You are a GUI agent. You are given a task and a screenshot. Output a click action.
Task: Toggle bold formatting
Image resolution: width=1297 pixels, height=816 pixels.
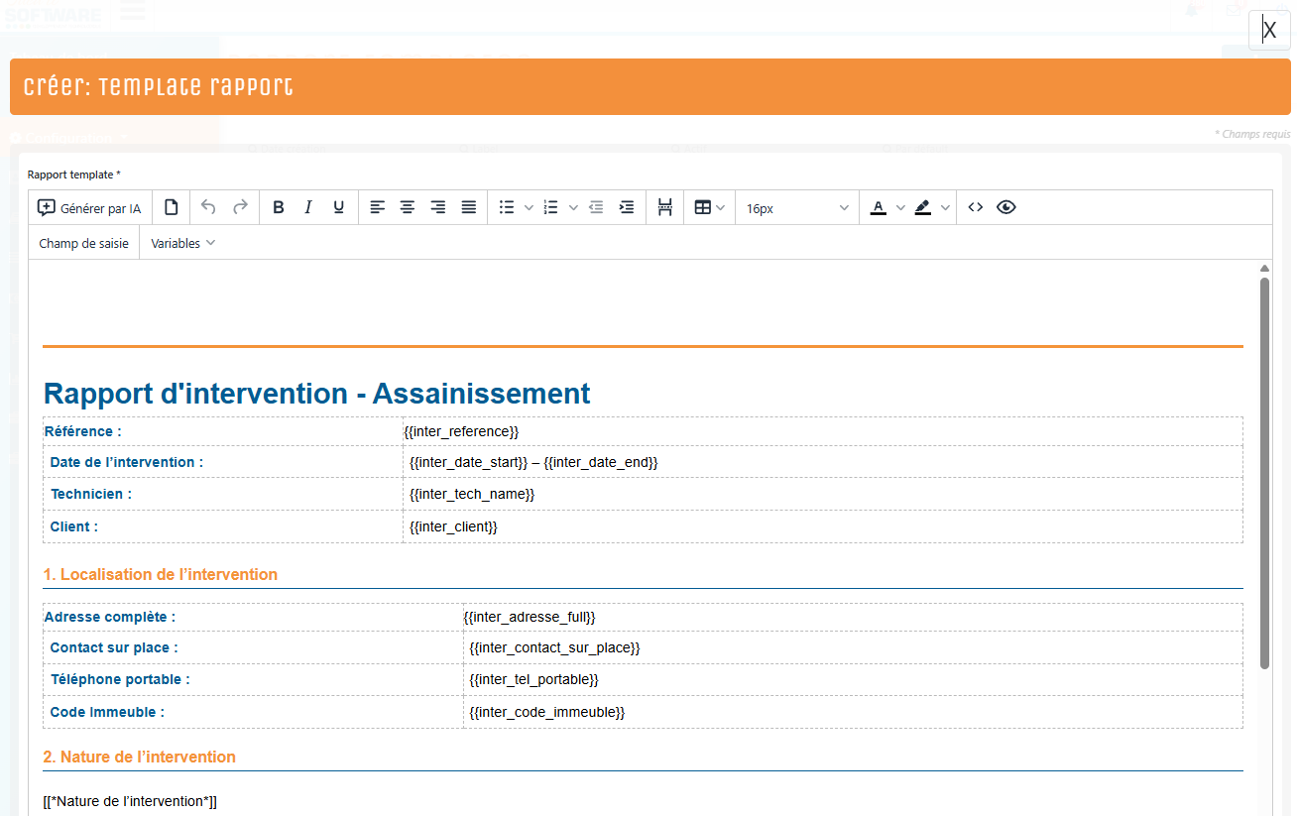pyautogui.click(x=279, y=207)
